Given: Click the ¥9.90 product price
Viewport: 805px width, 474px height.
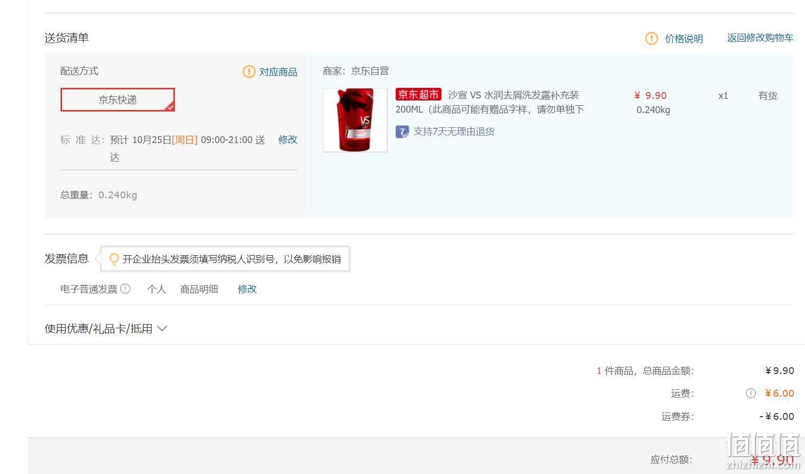Looking at the screenshot, I should tap(651, 95).
